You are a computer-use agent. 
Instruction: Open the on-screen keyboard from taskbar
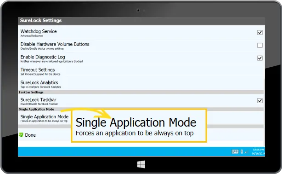pos(235,151)
